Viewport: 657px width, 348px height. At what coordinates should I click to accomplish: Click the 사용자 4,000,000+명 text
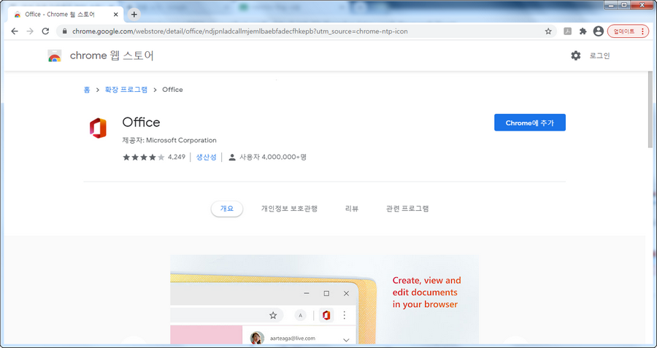pyautogui.click(x=273, y=158)
